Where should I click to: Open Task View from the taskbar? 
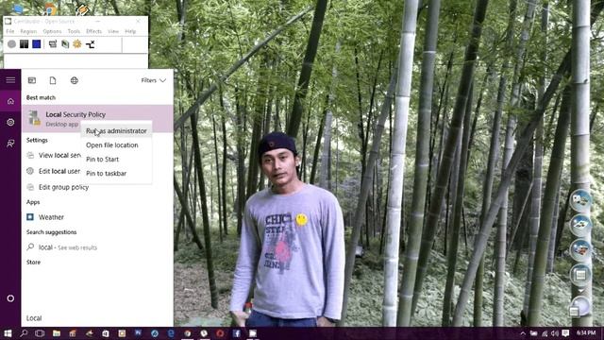[40, 333]
